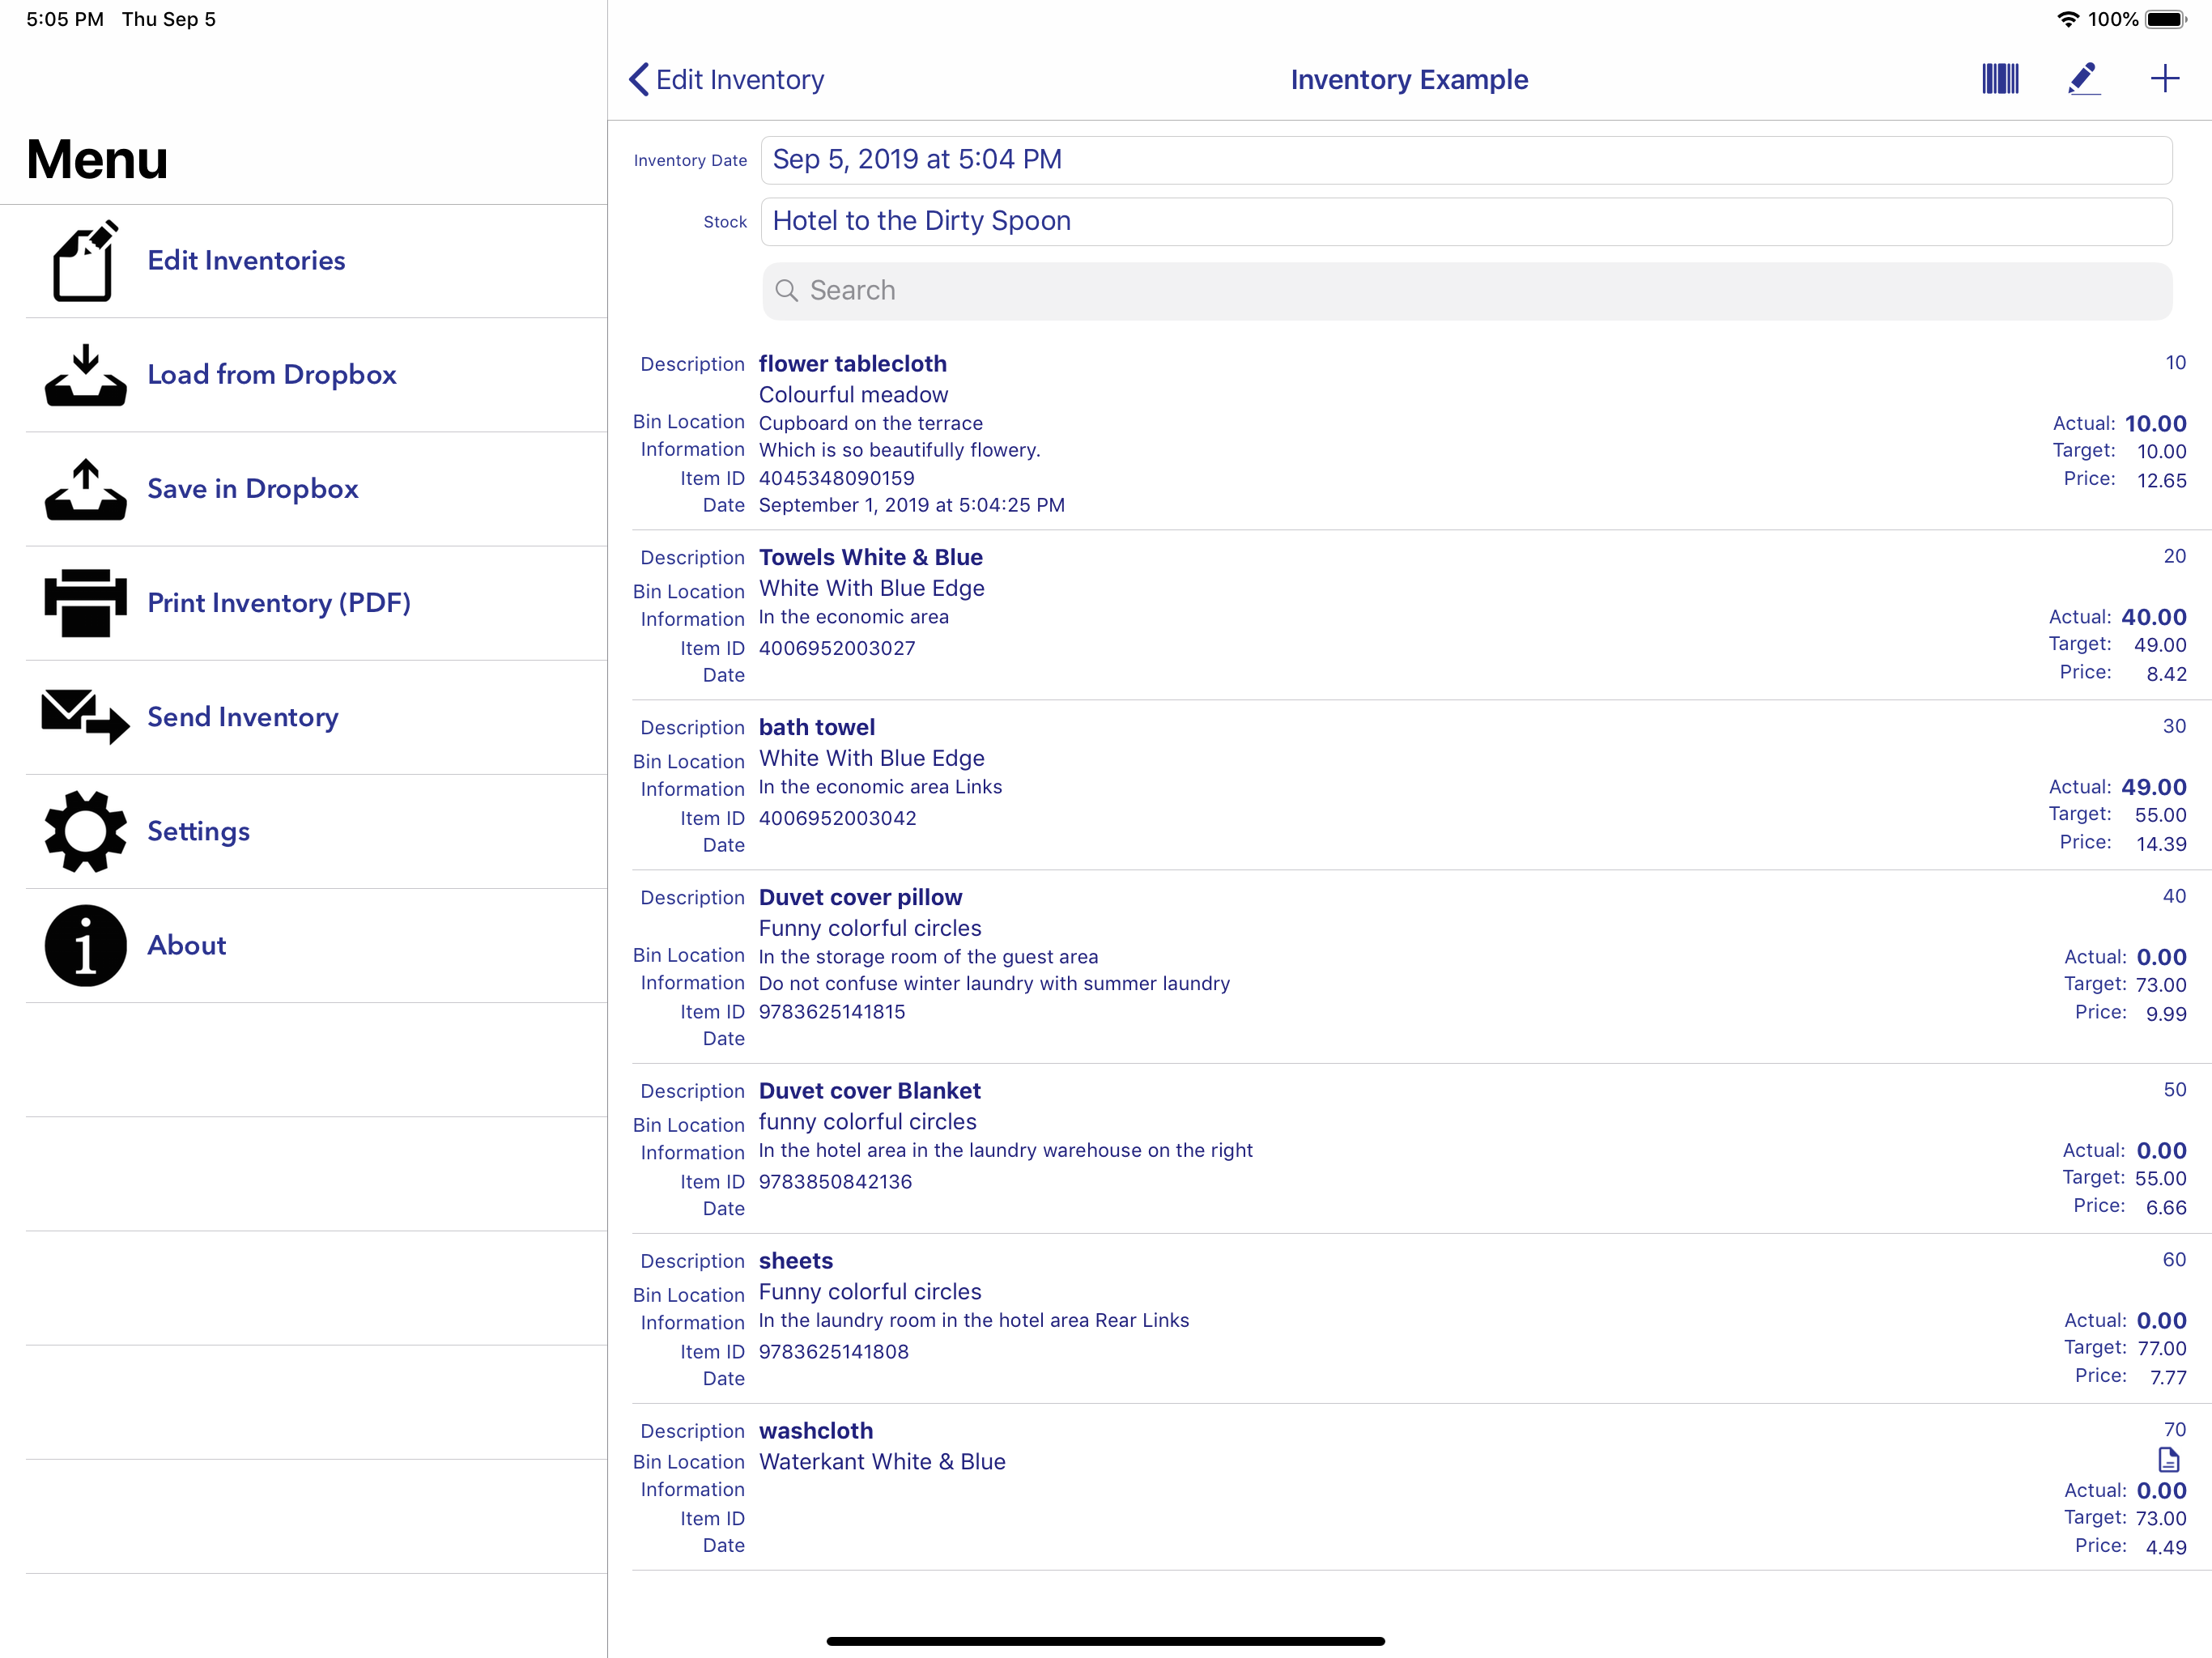
Task: Click the actual value 40.00
Action: tap(2154, 617)
